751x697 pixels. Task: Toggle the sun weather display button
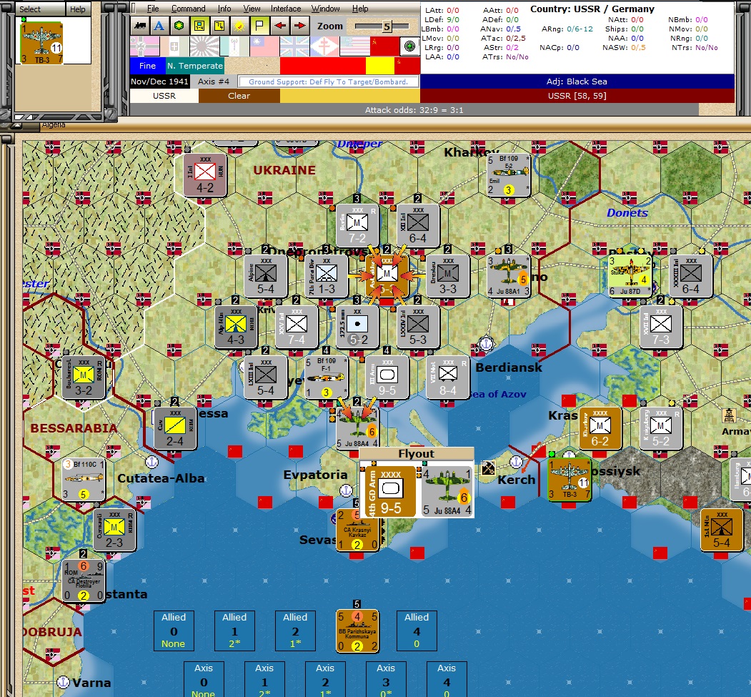pos(239,26)
